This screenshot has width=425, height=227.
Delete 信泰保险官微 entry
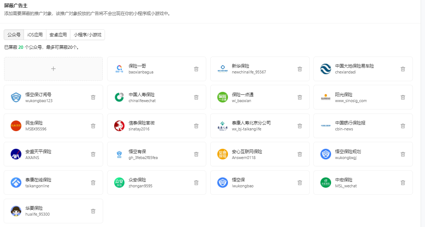196,126
